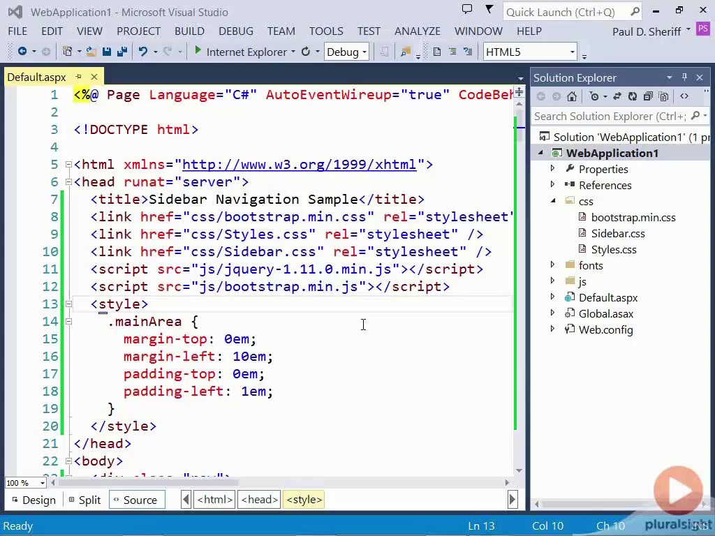Click the New Project toolbar icon
This screenshot has height=536, width=715.
pos(67,52)
